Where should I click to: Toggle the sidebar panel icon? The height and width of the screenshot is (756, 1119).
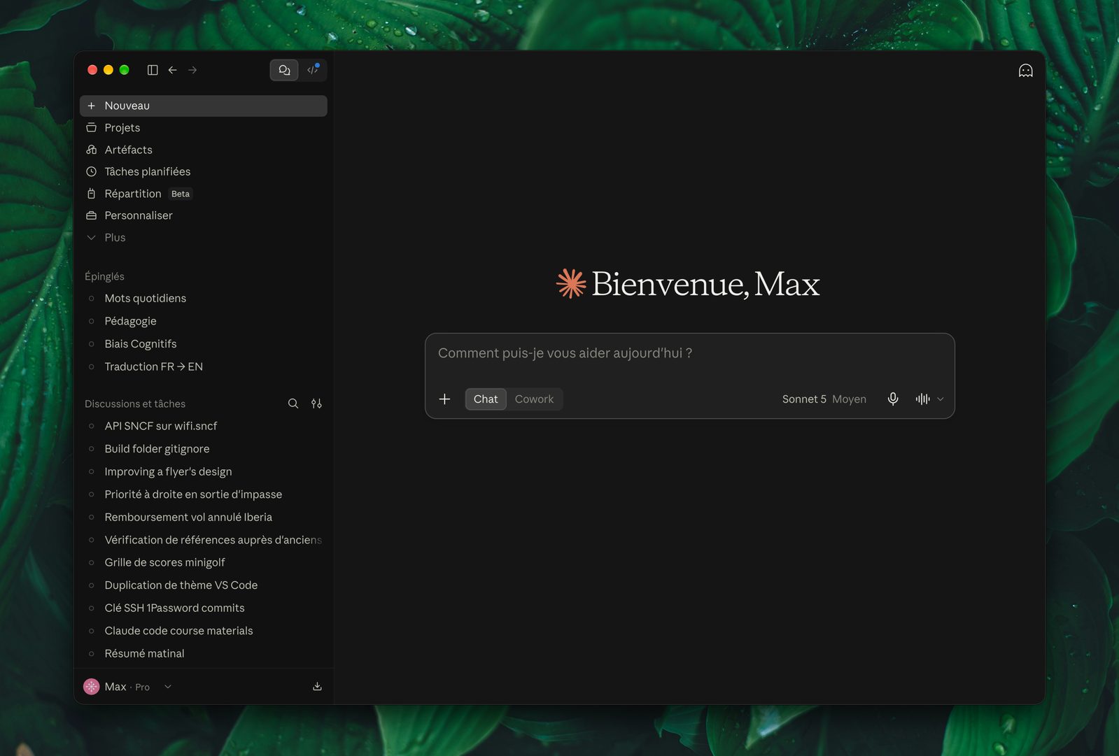pos(153,70)
